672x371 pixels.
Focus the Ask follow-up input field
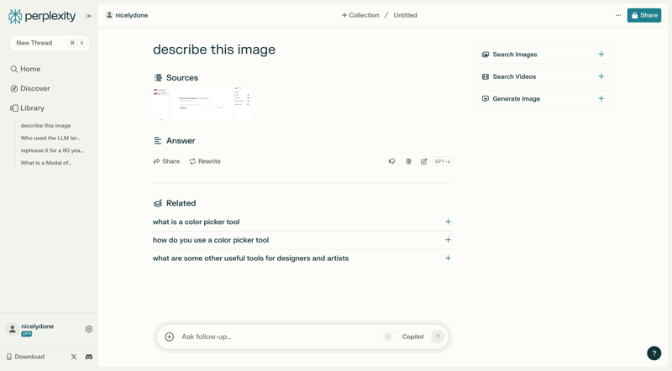[279, 337]
